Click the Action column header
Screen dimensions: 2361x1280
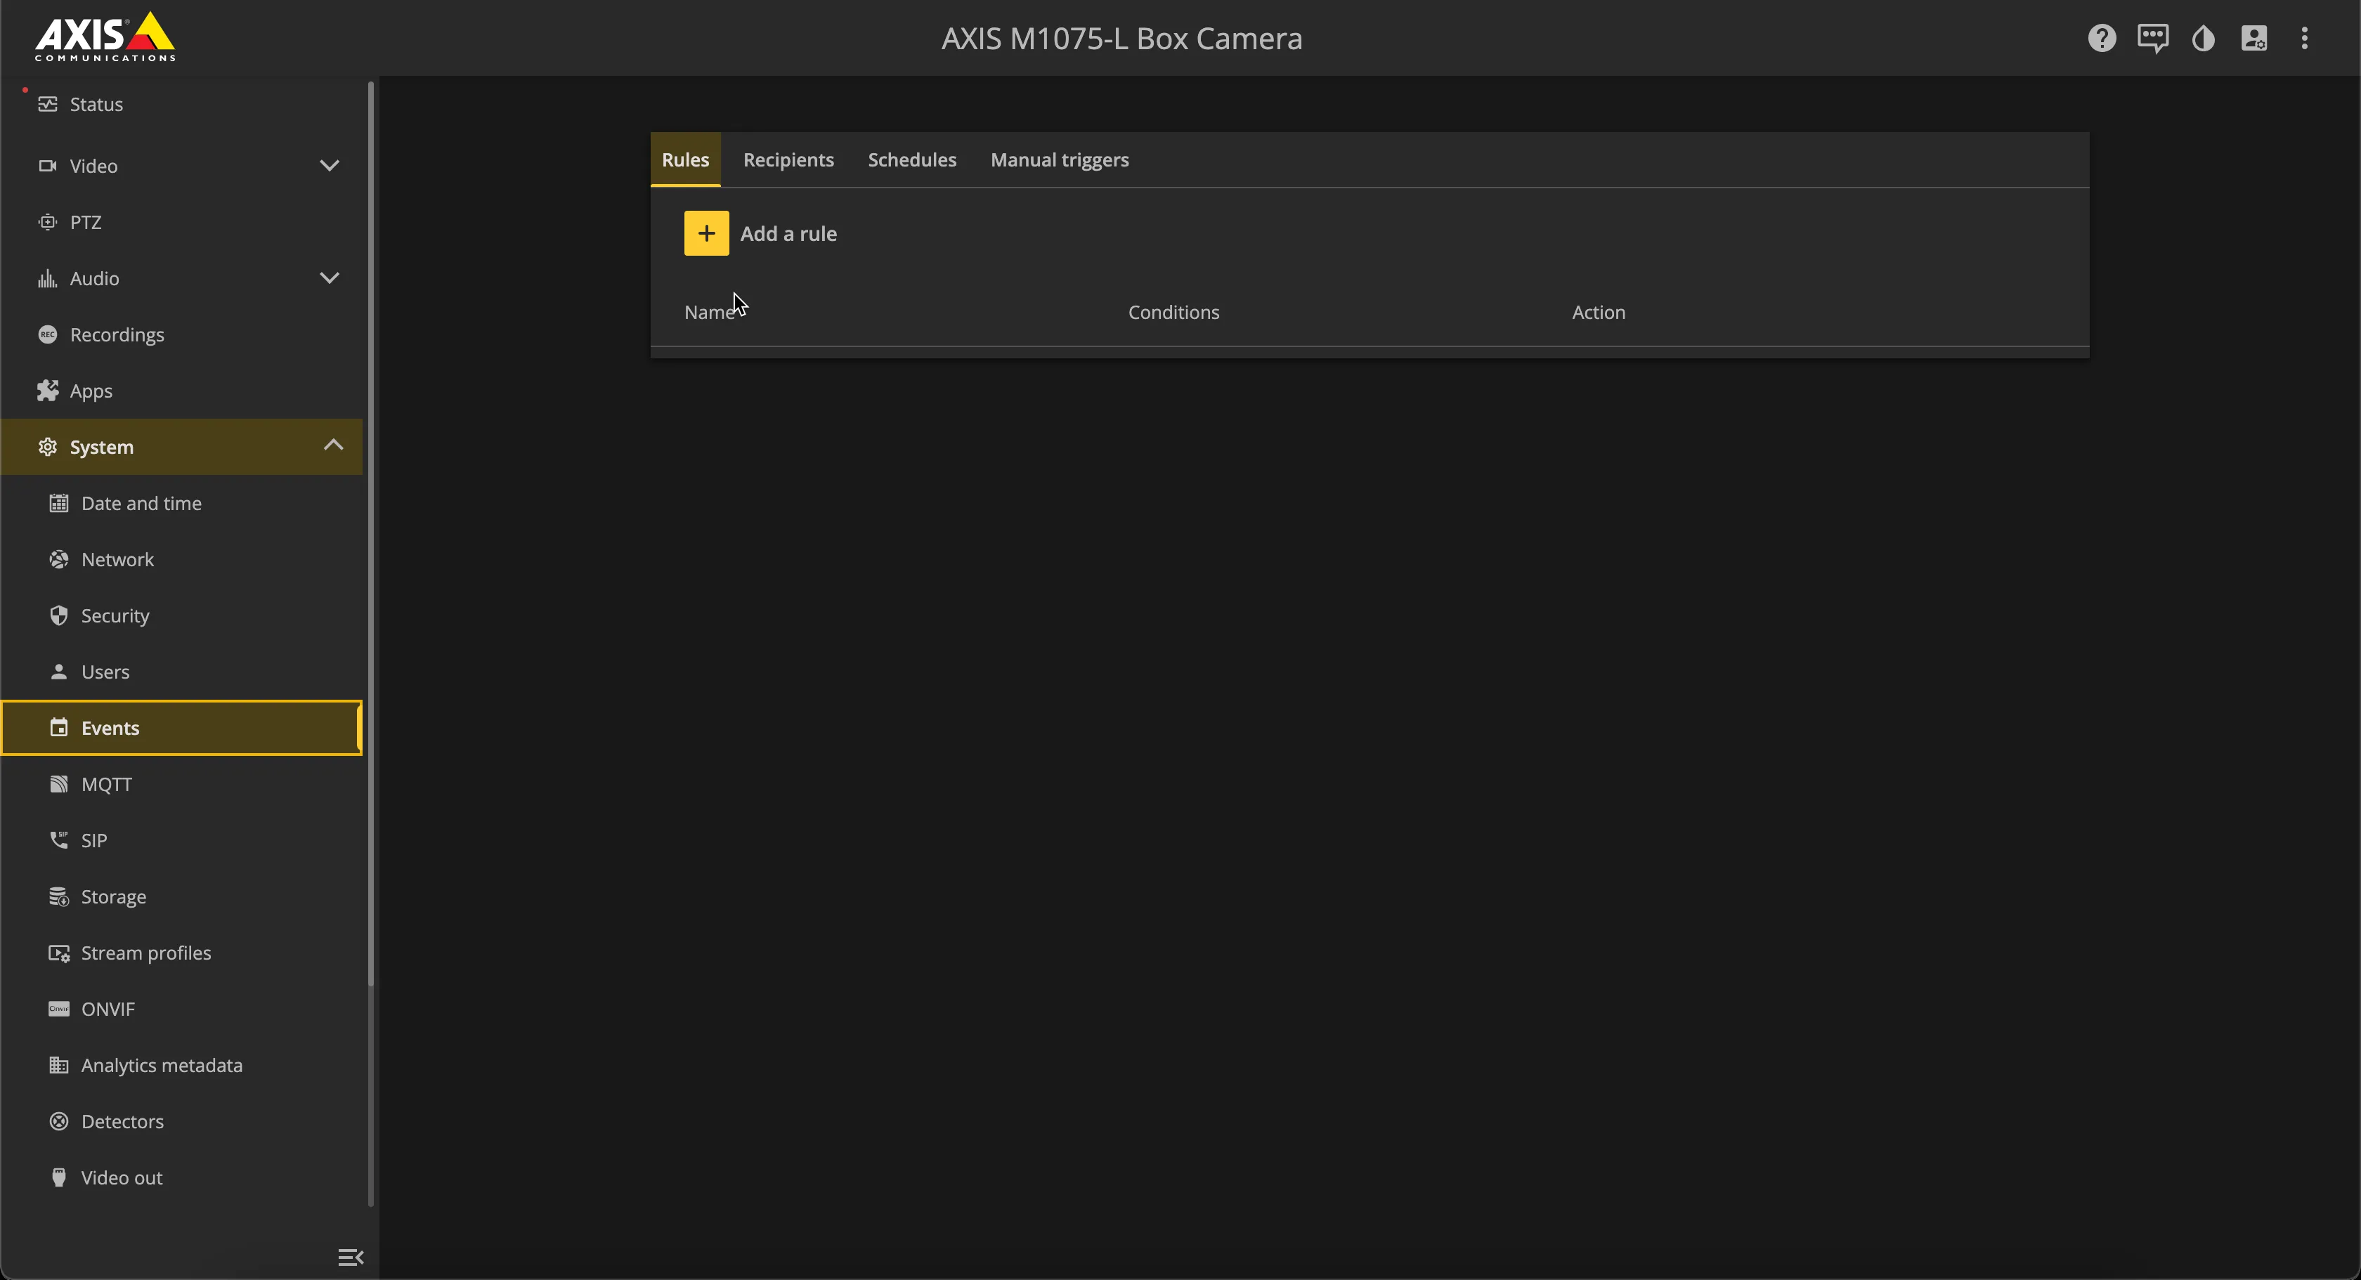click(1599, 313)
